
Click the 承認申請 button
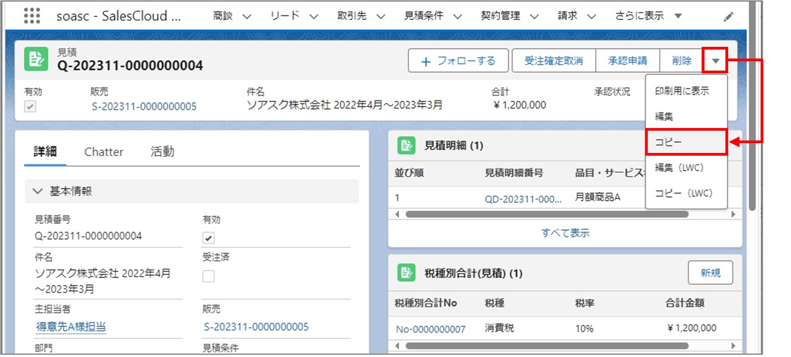click(627, 60)
